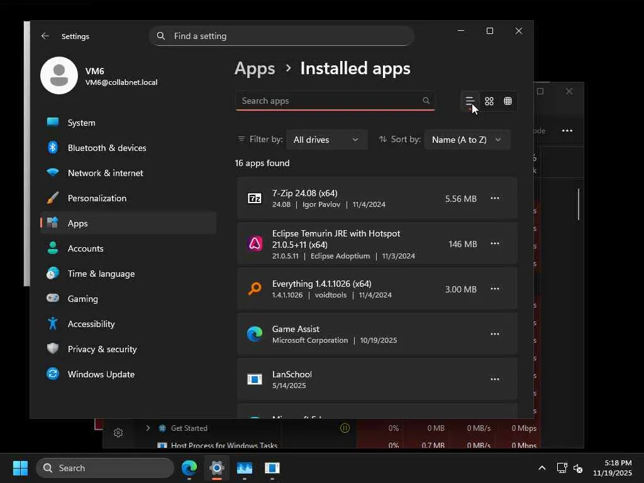Open more options for Eclipse Temurin JRE
The height and width of the screenshot is (483, 644).
495,243
